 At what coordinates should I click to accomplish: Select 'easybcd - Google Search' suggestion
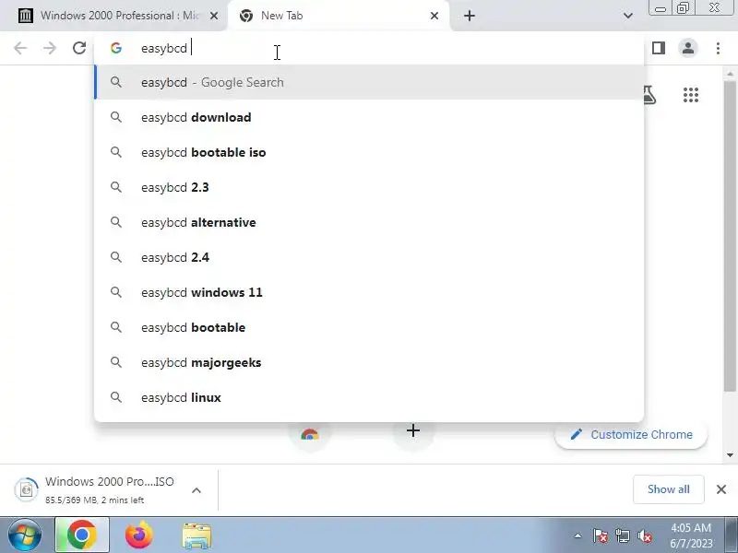[369, 82]
